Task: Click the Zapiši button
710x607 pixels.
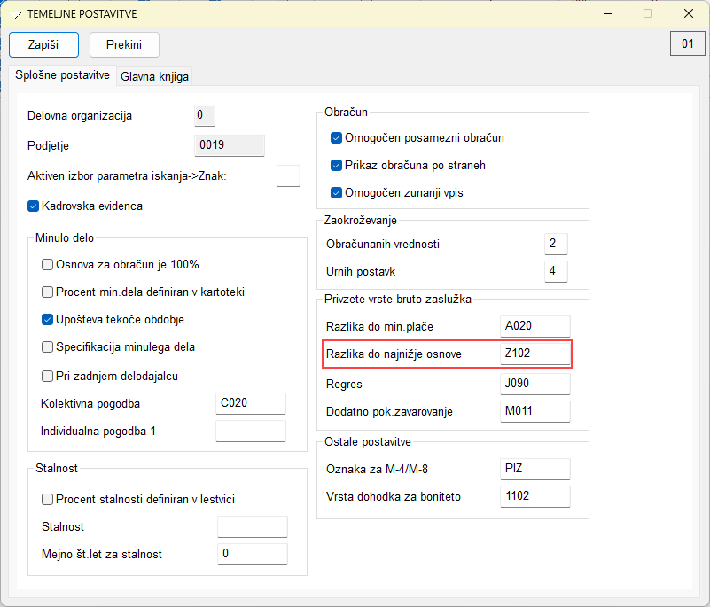Action: pos(44,45)
